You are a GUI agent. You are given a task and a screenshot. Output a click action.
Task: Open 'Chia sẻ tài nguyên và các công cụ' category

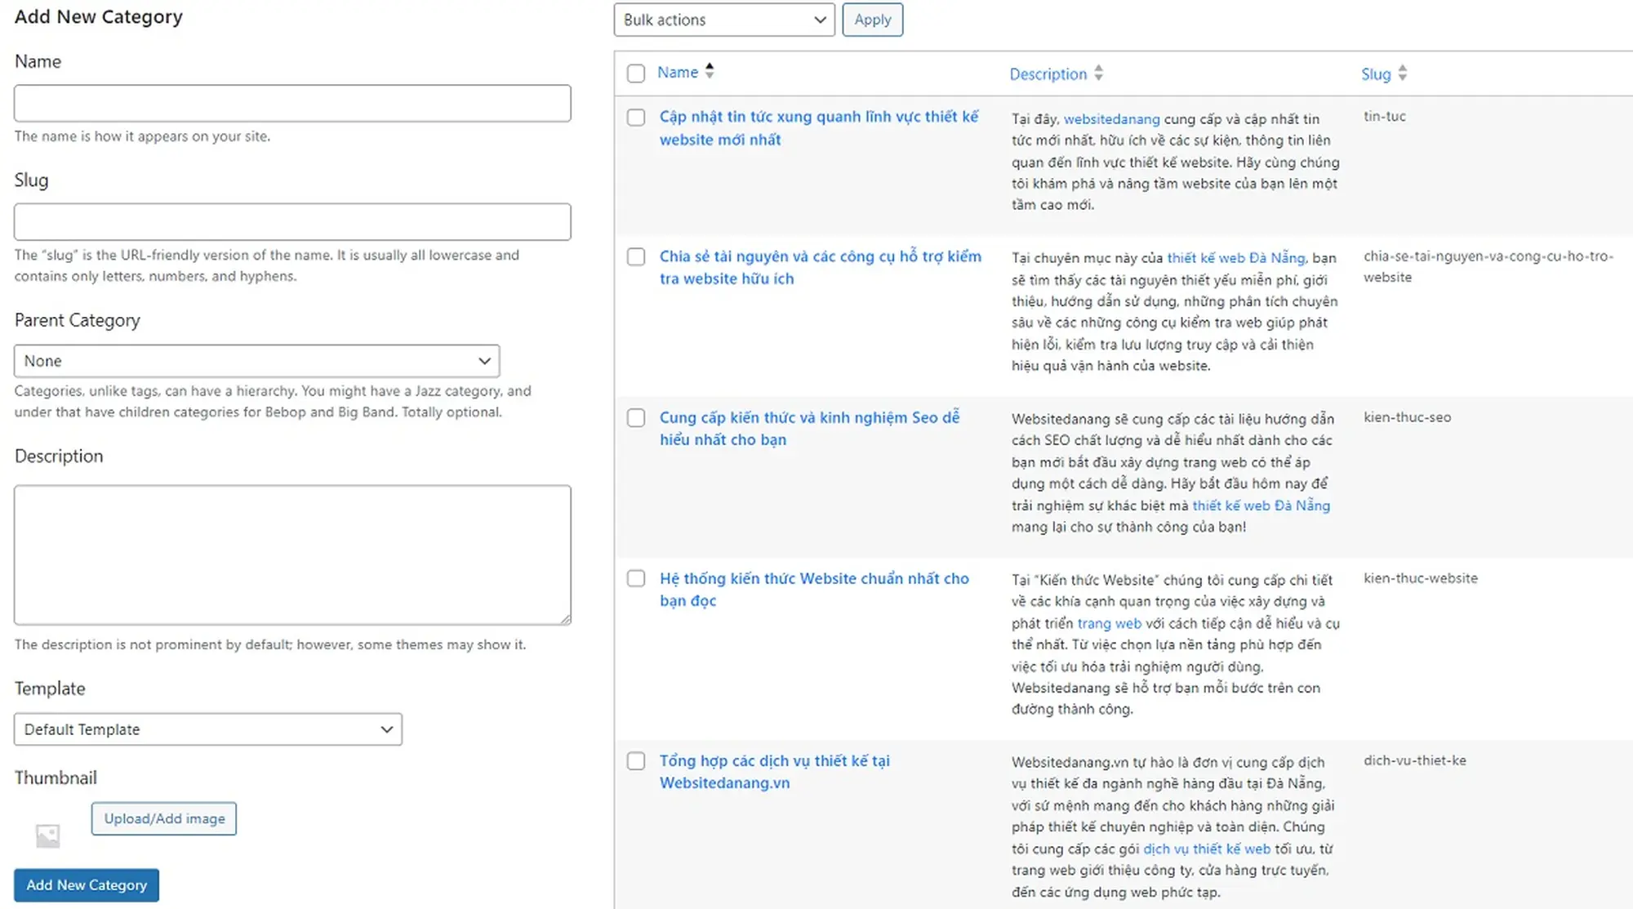pyautogui.click(x=821, y=267)
